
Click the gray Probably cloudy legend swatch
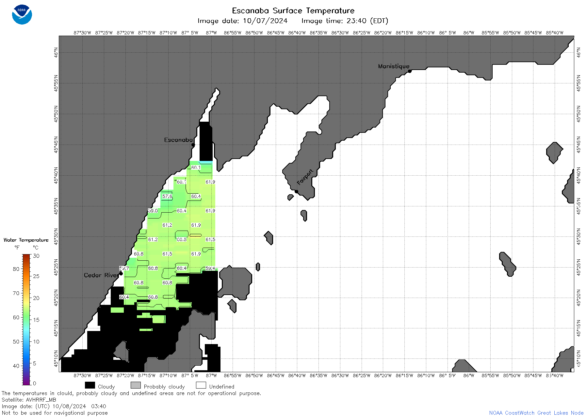click(x=136, y=385)
